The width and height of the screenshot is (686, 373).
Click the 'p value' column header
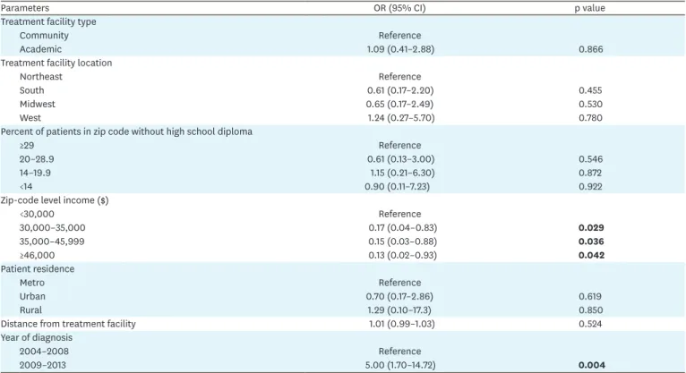[590, 8]
